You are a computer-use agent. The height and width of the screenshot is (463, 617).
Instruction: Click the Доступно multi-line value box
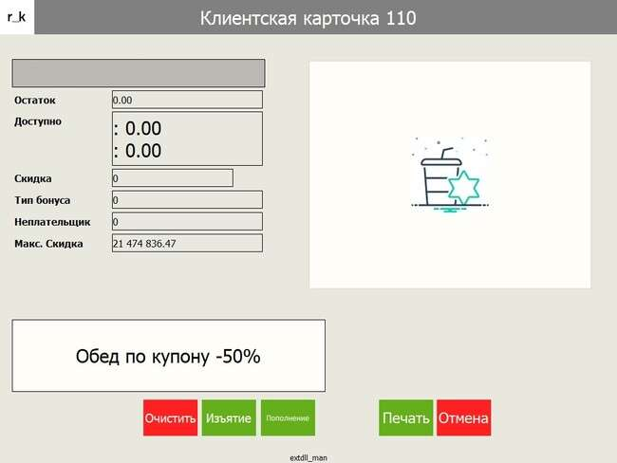186,139
